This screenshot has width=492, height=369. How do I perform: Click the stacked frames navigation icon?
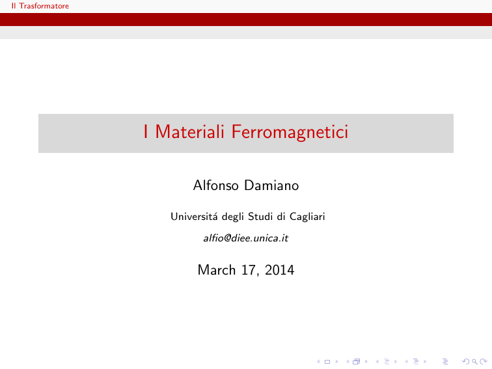[x=356, y=361]
